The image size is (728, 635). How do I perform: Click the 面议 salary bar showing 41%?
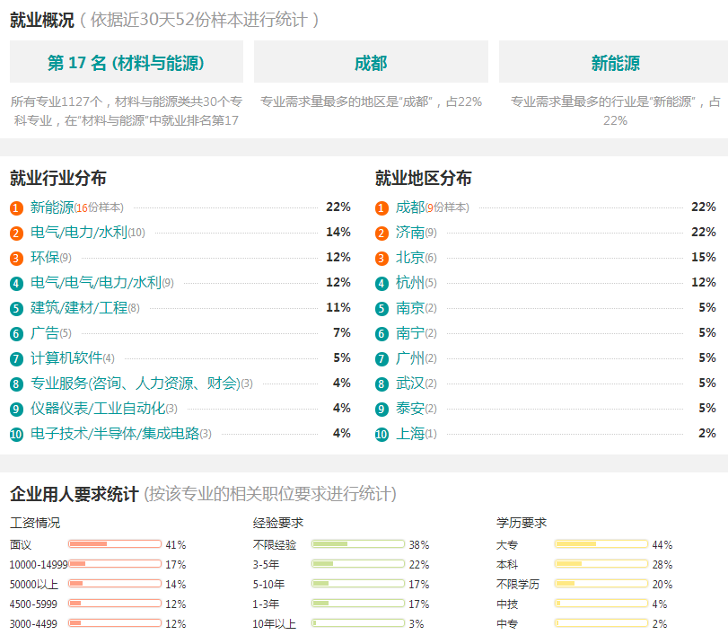click(115, 544)
